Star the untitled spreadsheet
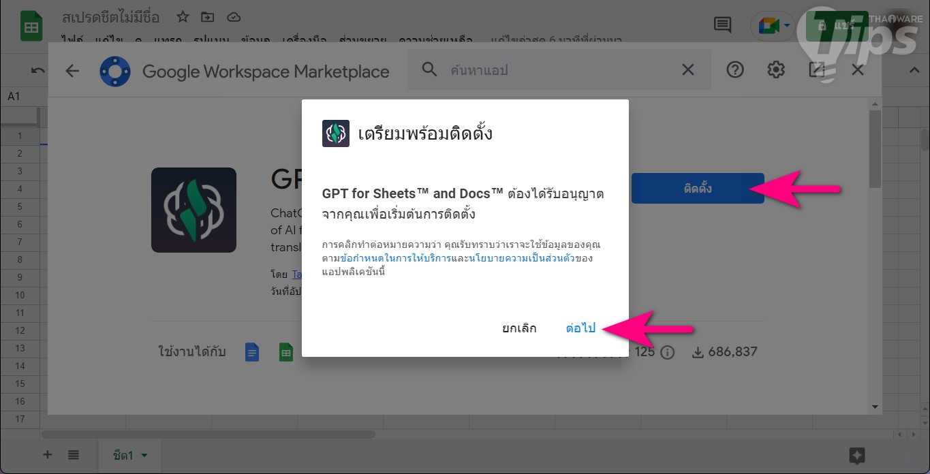The height and width of the screenshot is (474, 930). pos(183,17)
